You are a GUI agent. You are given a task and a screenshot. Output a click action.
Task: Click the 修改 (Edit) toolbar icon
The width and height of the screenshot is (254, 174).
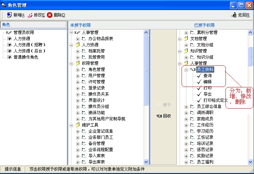pos(30,15)
